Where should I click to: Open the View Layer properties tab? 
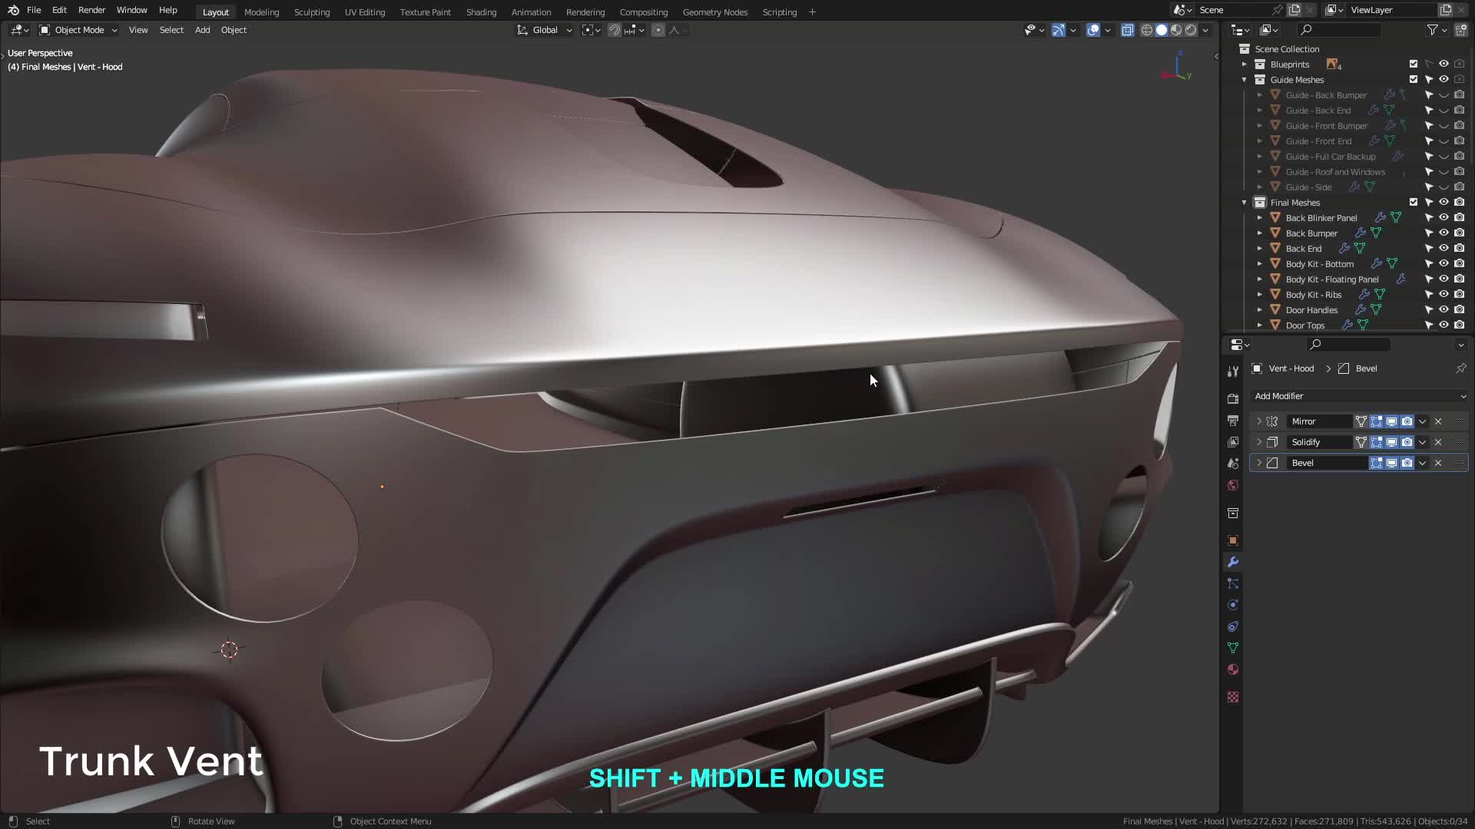[x=1233, y=442]
